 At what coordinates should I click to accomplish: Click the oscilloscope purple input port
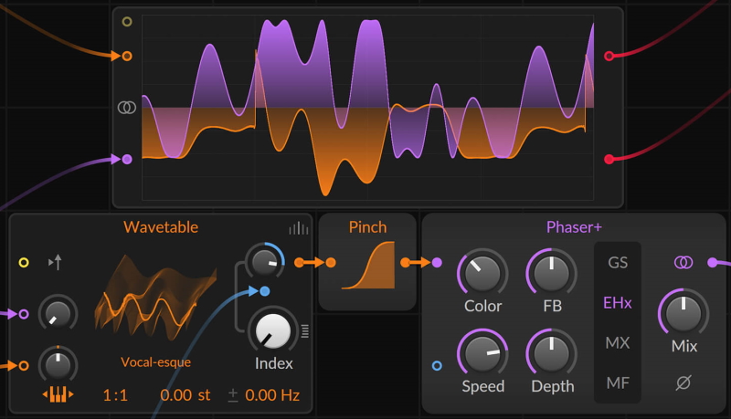click(127, 159)
